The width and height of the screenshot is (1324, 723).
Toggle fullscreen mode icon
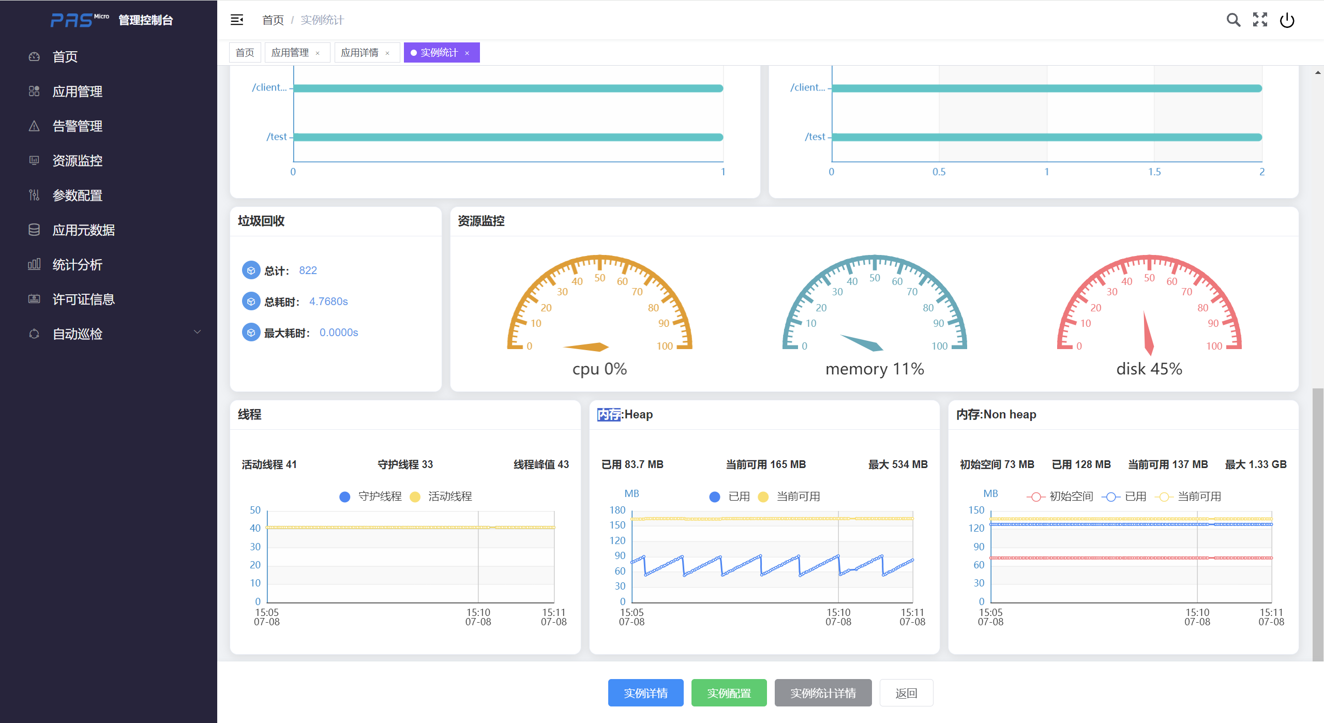coord(1260,20)
